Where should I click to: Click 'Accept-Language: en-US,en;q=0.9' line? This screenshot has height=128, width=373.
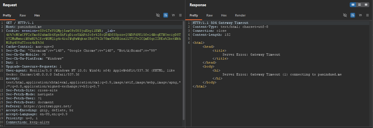coord(37,114)
